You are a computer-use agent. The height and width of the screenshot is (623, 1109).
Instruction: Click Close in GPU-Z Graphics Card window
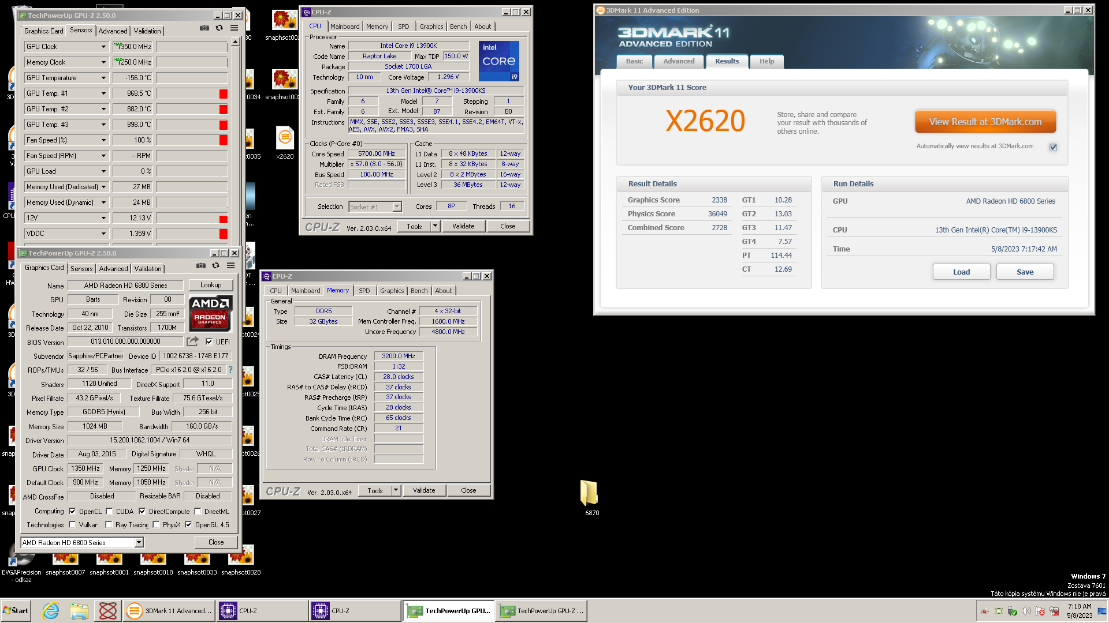point(216,542)
